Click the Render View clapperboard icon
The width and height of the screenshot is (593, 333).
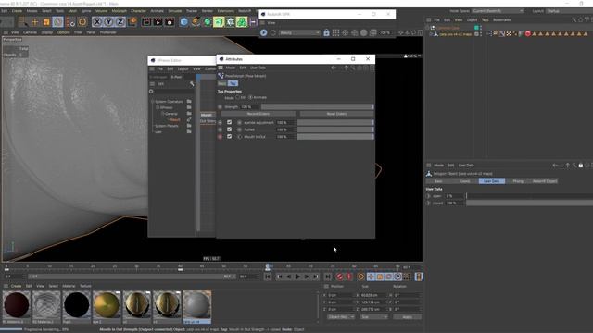pos(146,22)
